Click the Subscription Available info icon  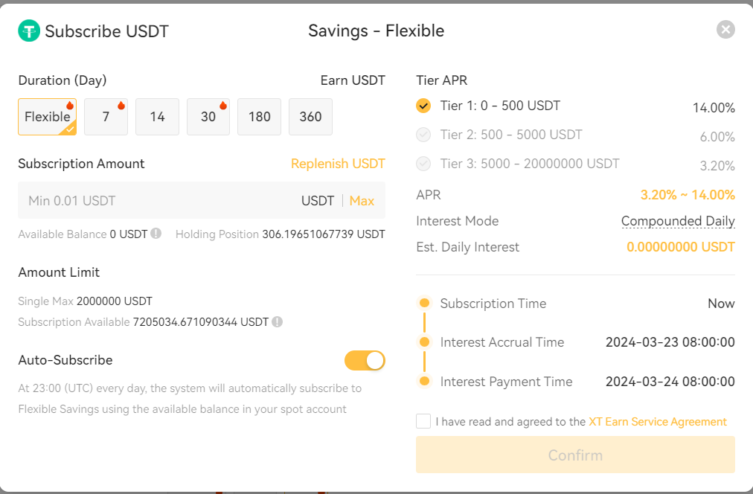coord(277,322)
